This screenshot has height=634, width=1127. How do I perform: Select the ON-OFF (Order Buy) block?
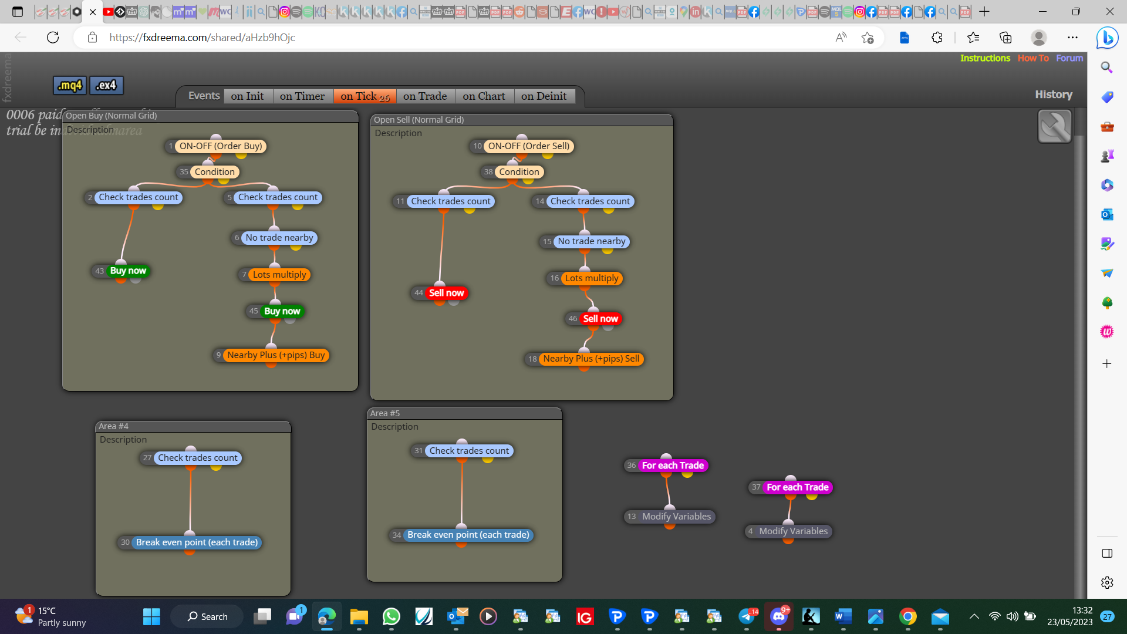point(220,146)
